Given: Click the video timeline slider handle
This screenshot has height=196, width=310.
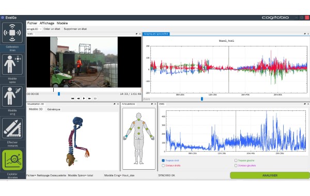Looking at the screenshot, I should coord(59,94).
